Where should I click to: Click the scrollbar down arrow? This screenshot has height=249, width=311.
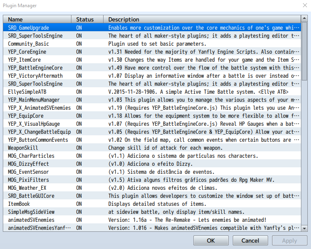pyautogui.click(x=304, y=228)
